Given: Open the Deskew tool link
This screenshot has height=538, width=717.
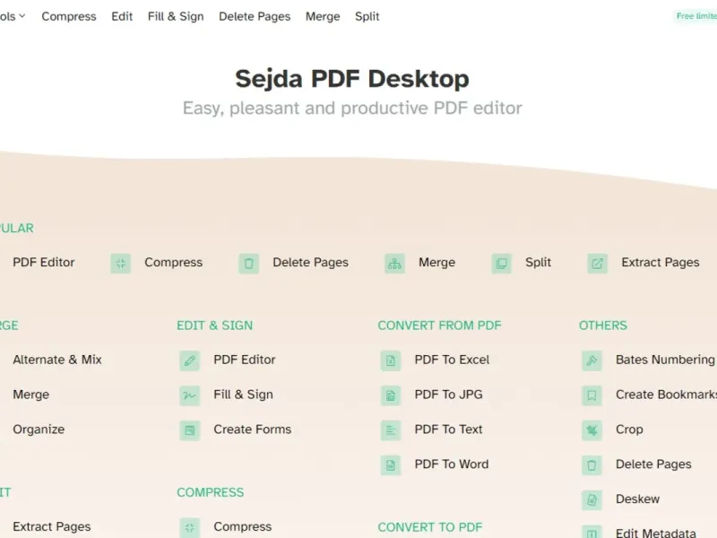Looking at the screenshot, I should tap(637, 499).
